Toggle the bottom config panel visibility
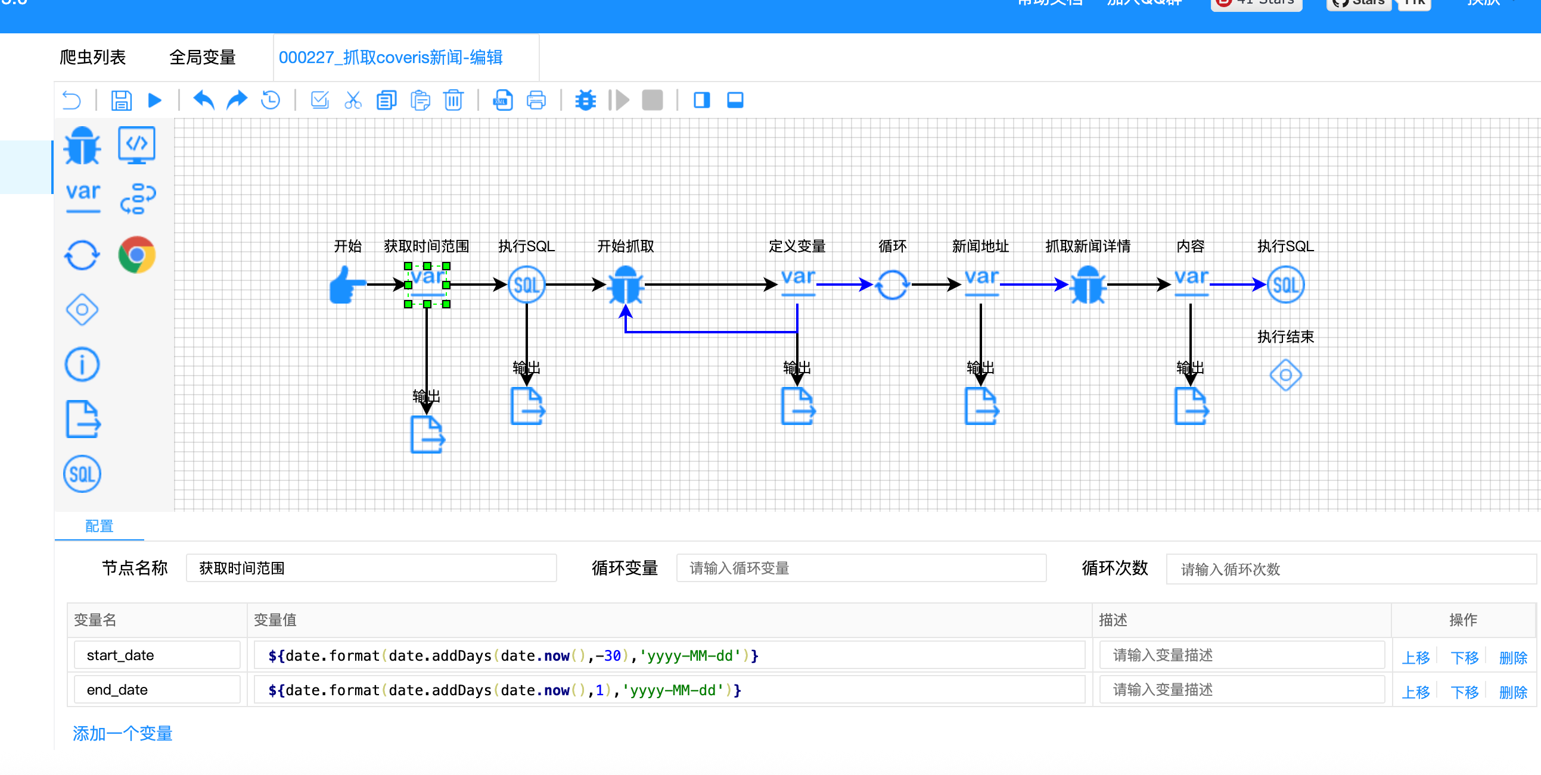 click(x=735, y=100)
